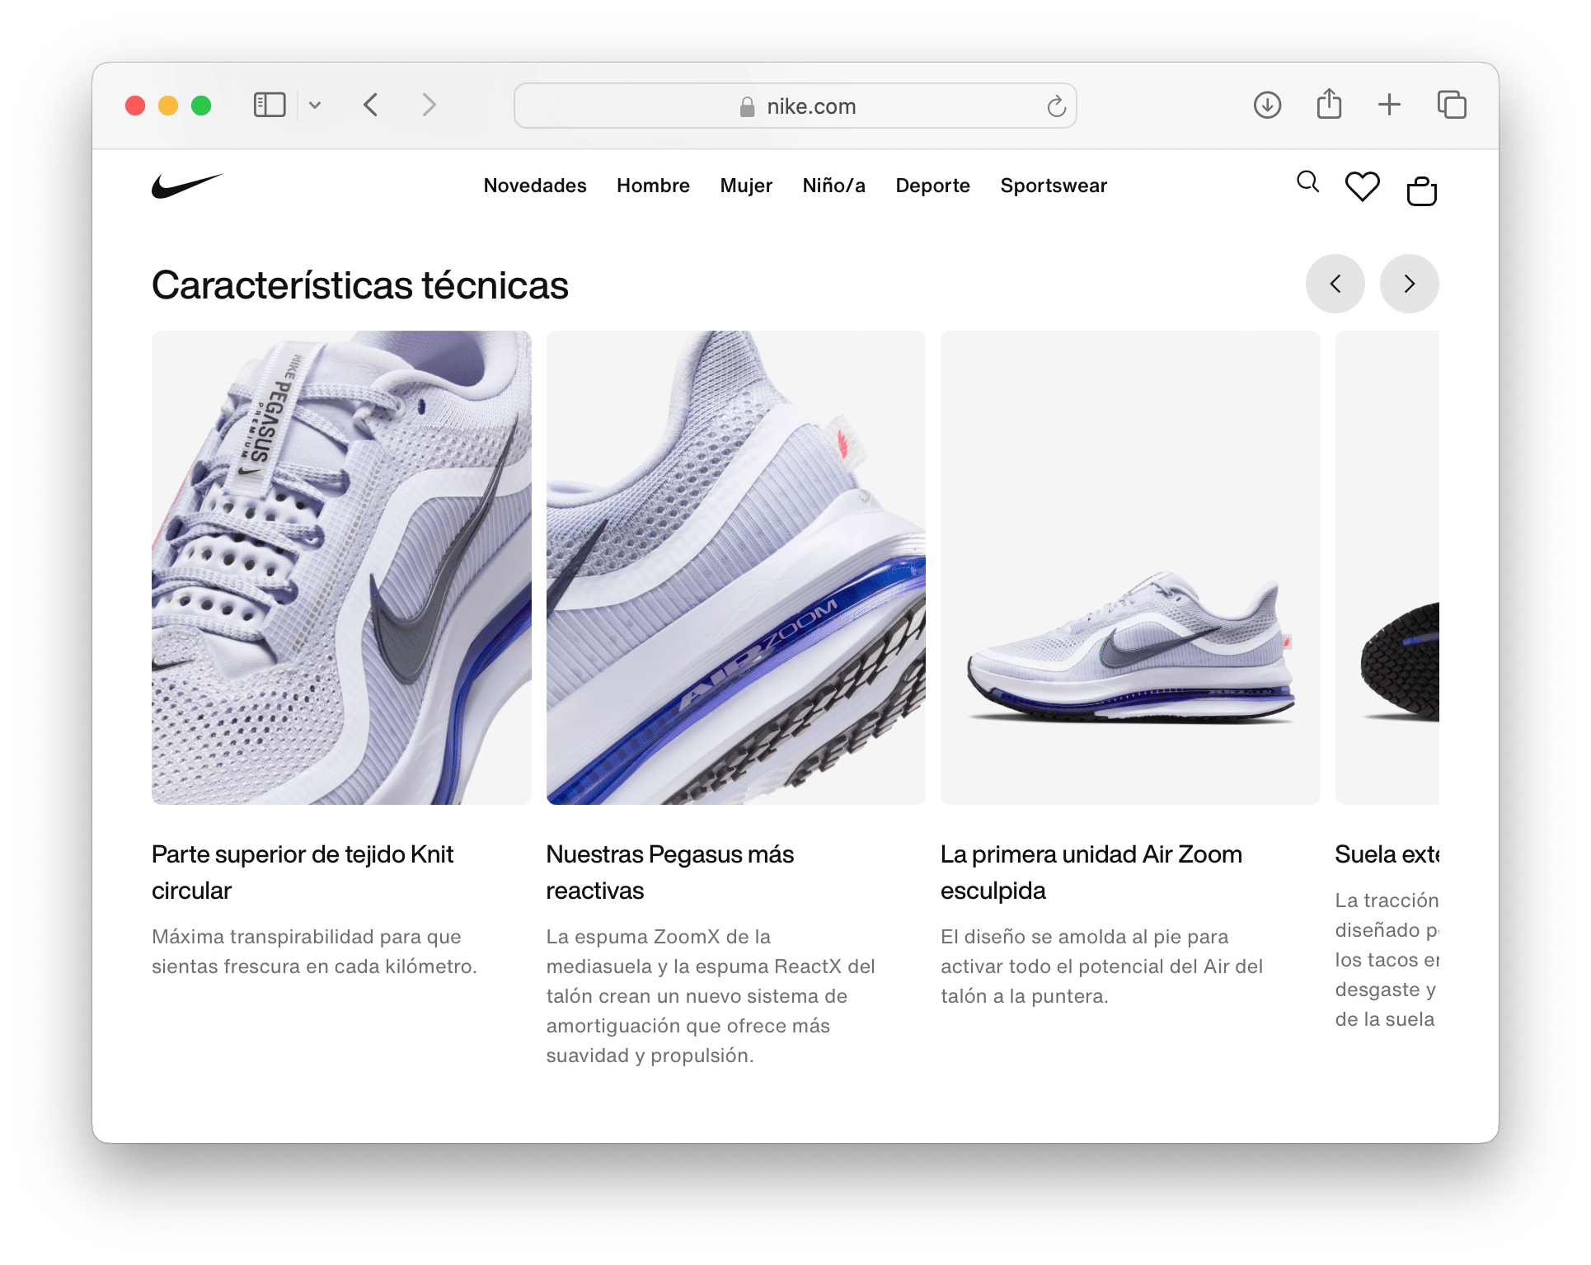Click the Safari downloads icon
This screenshot has width=1591, height=1265.
click(1267, 106)
